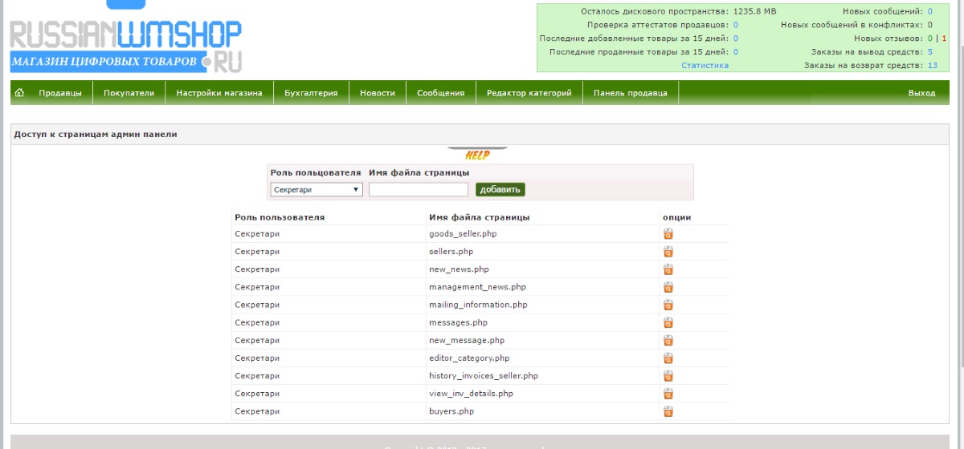Open recently sold goods count link

[736, 52]
